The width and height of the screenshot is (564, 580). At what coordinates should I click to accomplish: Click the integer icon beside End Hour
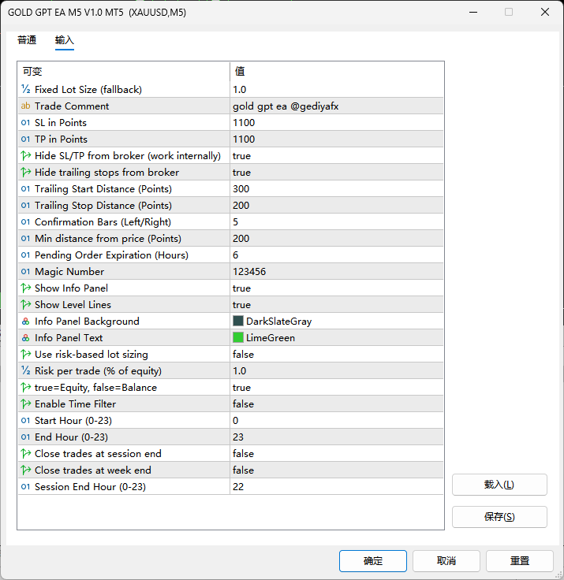click(x=25, y=437)
